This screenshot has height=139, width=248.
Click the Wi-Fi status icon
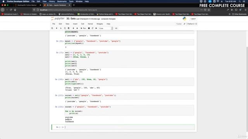pos(218,2)
